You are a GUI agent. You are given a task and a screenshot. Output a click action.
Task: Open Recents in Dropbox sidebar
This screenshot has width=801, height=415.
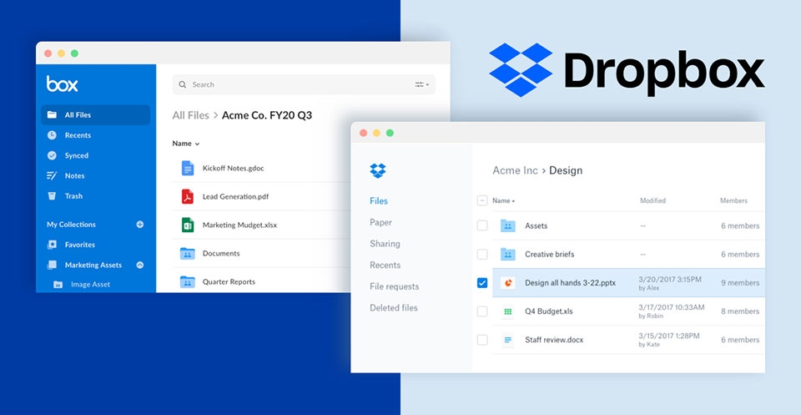pyautogui.click(x=385, y=265)
